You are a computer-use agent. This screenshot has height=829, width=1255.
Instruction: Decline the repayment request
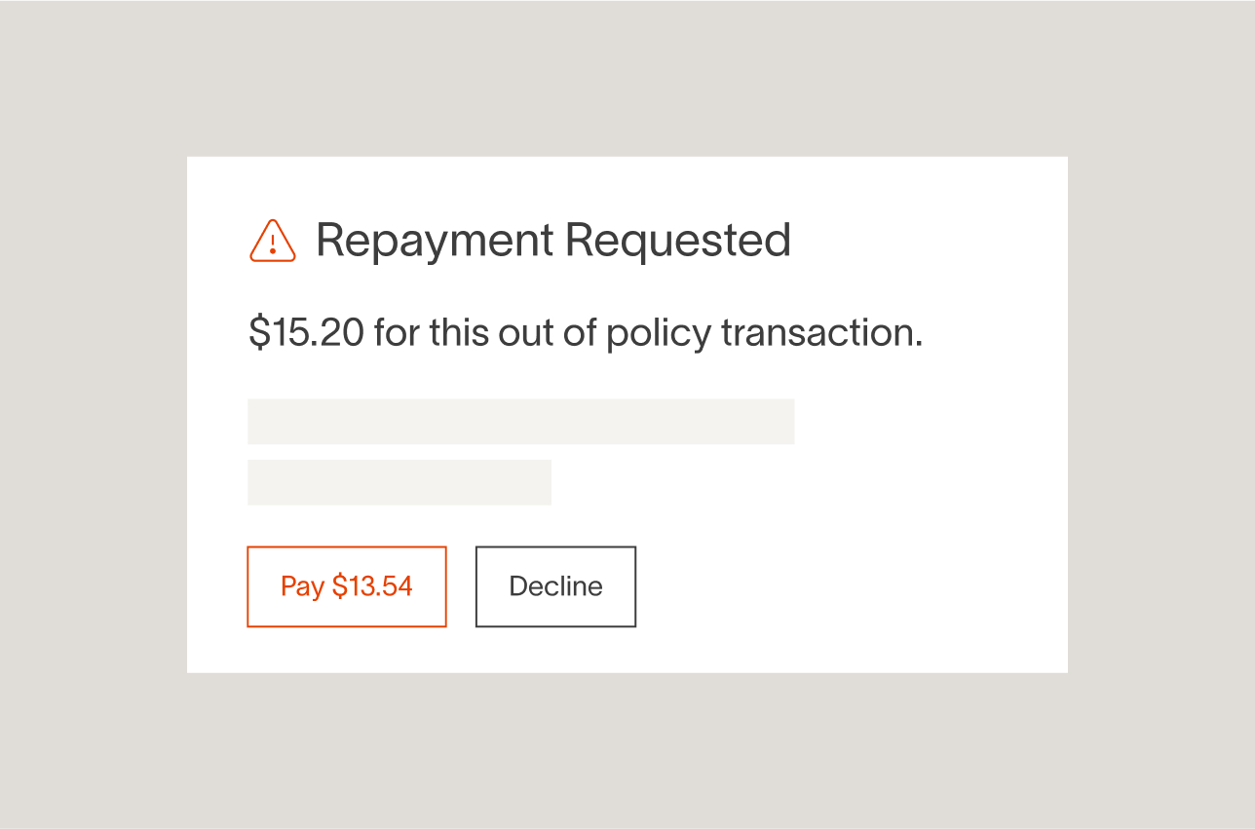click(555, 586)
